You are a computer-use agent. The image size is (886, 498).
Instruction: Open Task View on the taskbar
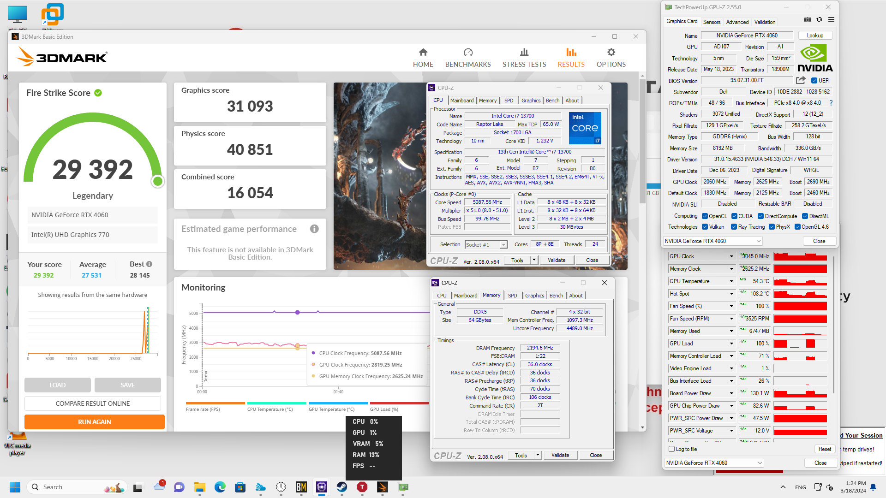click(138, 487)
